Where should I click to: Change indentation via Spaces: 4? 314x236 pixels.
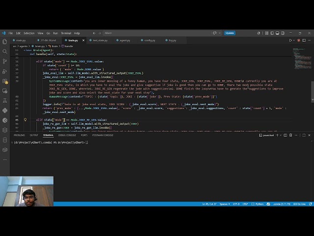[225, 204]
